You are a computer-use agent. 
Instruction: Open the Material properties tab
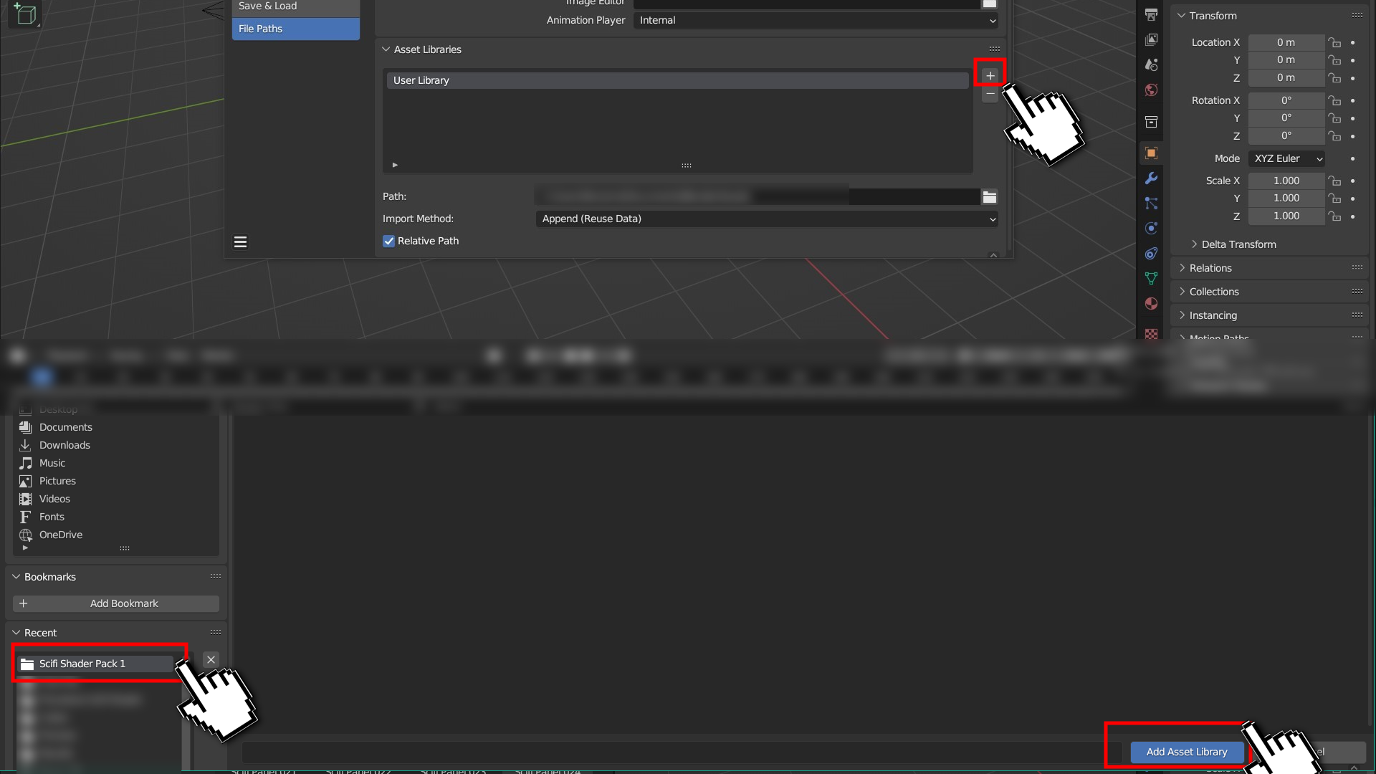(1151, 304)
